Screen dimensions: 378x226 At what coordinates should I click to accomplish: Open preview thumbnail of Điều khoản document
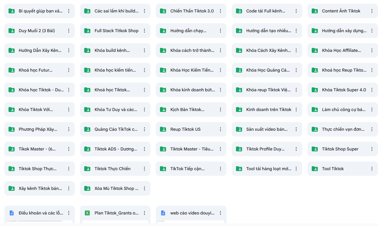click(x=40, y=222)
